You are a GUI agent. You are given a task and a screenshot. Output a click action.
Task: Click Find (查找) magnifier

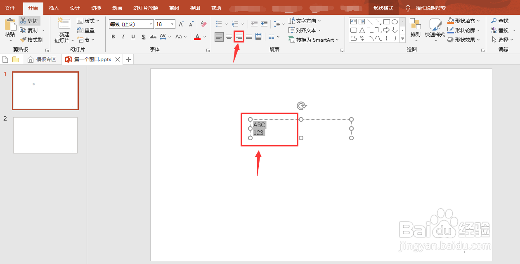(500, 21)
